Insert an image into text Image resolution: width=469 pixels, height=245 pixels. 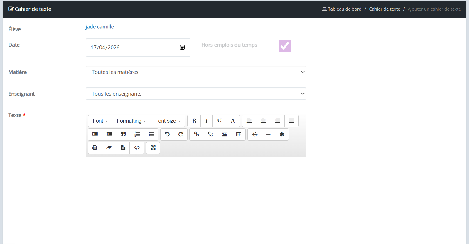point(225,134)
